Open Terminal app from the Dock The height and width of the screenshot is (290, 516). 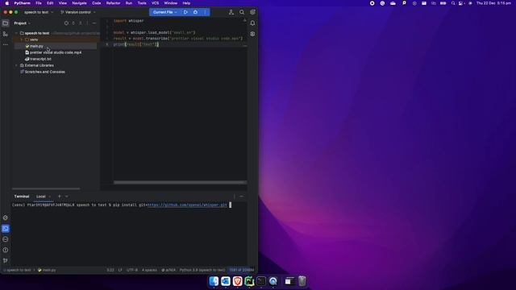click(261, 281)
